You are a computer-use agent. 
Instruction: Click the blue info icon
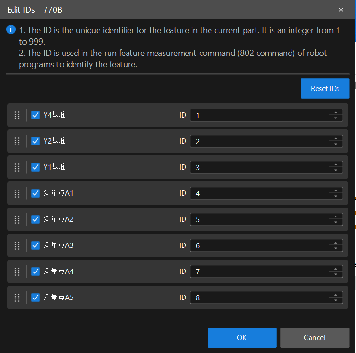click(11, 30)
